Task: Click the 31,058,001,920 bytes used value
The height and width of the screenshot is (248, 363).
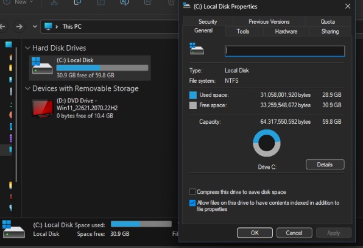Action: [x=286, y=95]
